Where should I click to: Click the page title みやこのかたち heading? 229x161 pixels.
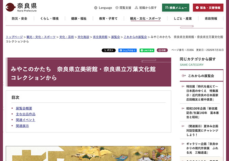coord(83,73)
